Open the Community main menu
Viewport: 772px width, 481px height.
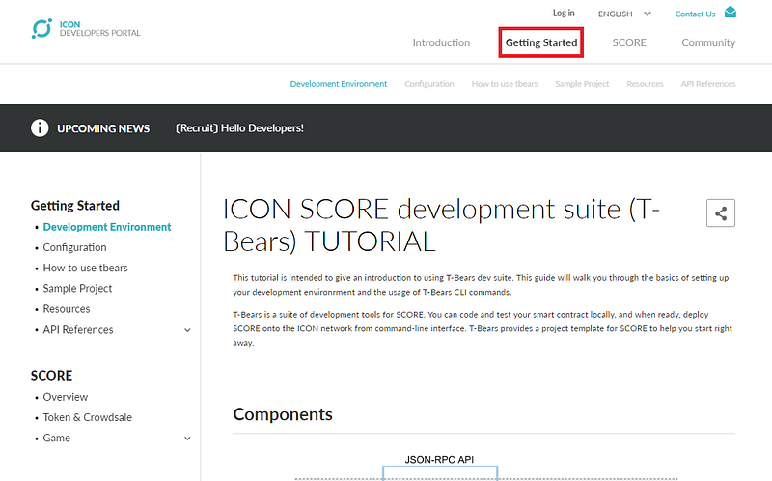tap(708, 42)
